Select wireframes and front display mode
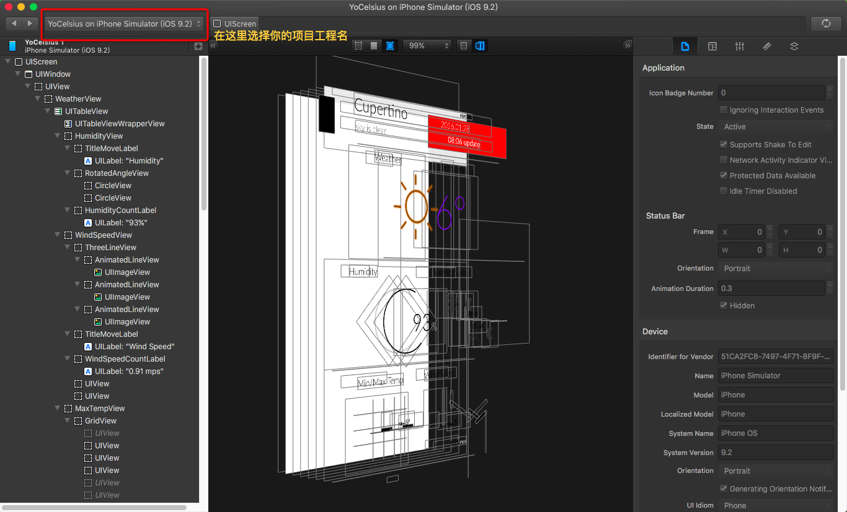The image size is (847, 512). 389,46
